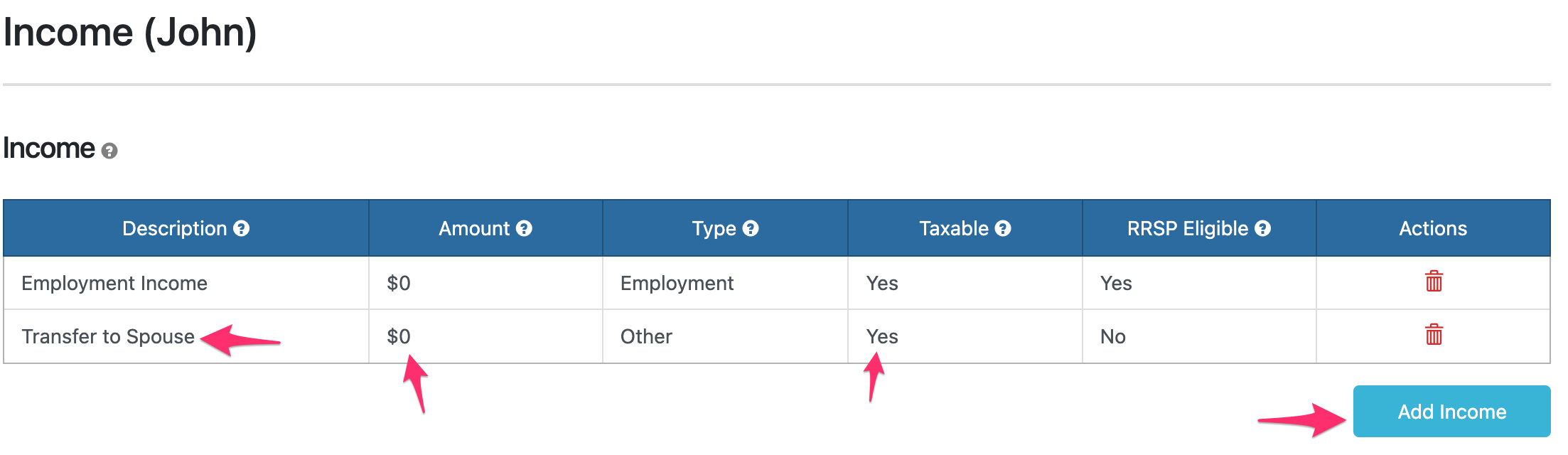Click the Add Income button
This screenshot has height=455, width=1568.
point(1451,412)
